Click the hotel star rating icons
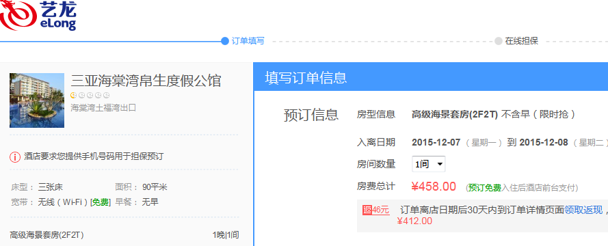Screen dimensions: 608x246 click(90, 95)
